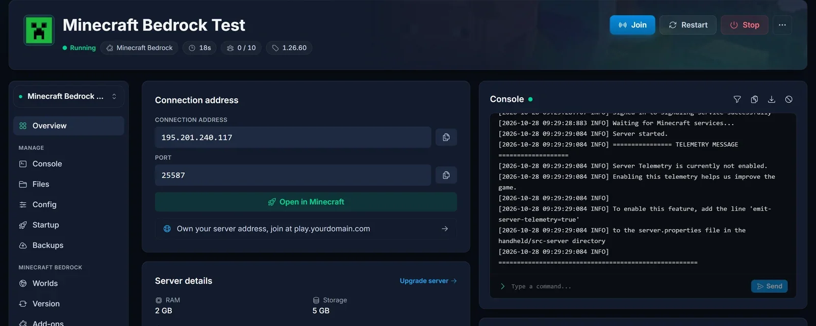Viewport: 816px width, 326px height.
Task: Click the port value field
Action: [293, 175]
